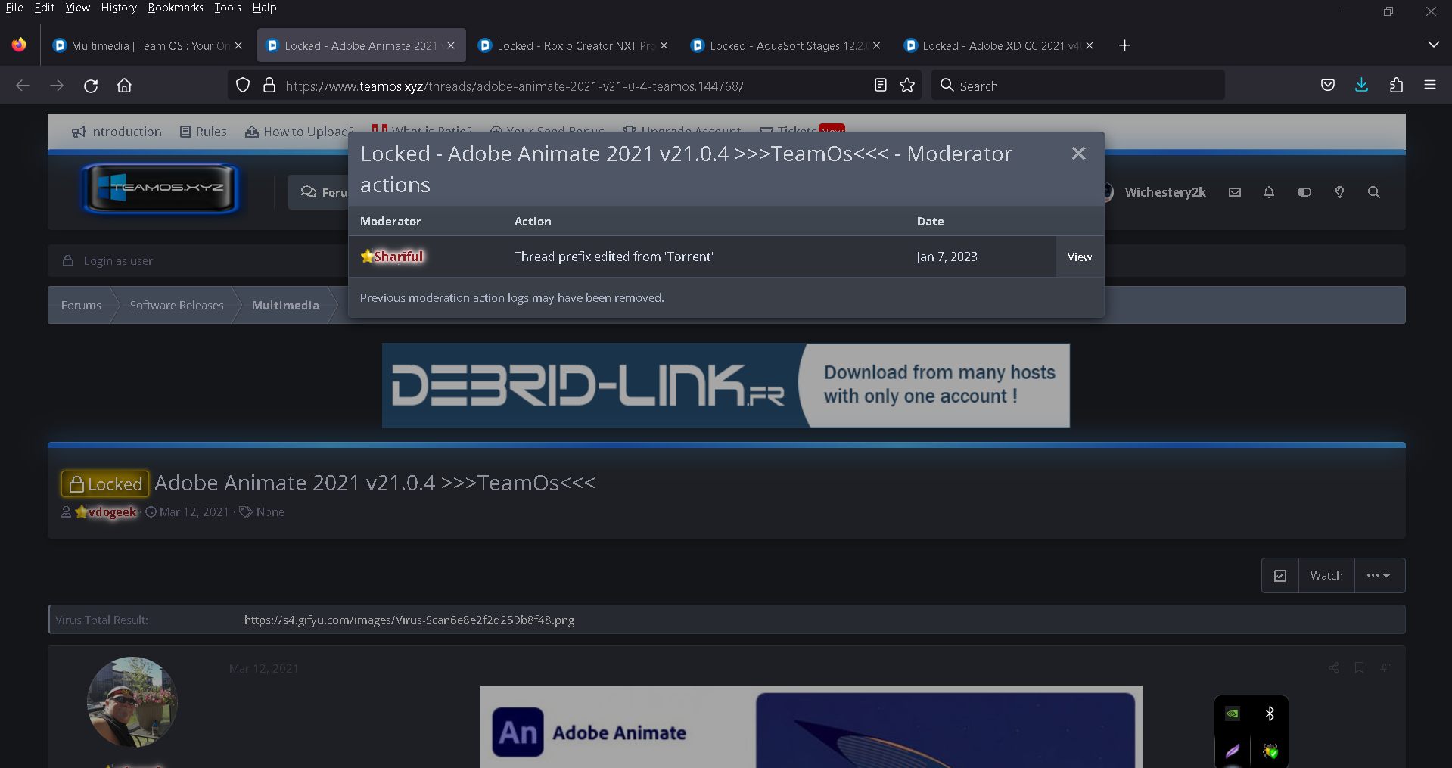This screenshot has height=768, width=1452.
Task: Open a new browser tab
Action: coord(1124,45)
